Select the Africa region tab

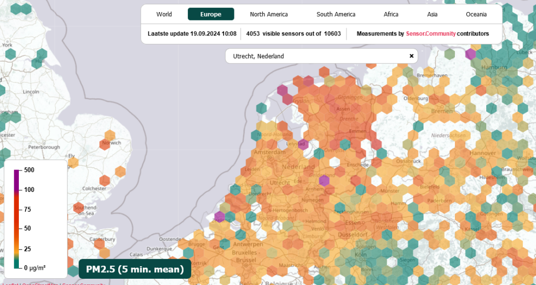(x=390, y=14)
